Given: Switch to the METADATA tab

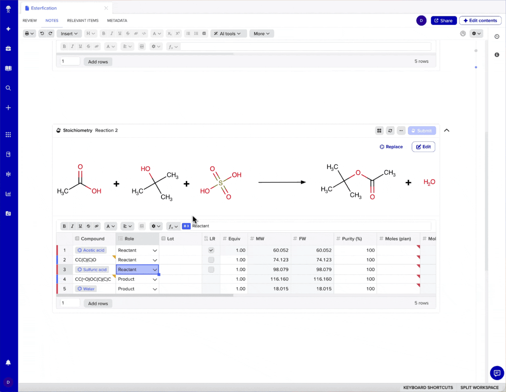Looking at the screenshot, I should 117,21.
